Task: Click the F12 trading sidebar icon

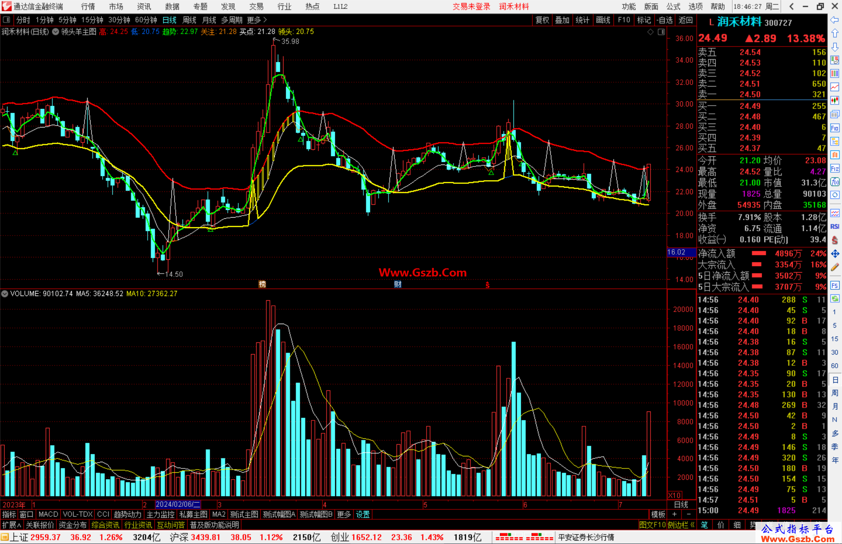Action: pos(835,168)
